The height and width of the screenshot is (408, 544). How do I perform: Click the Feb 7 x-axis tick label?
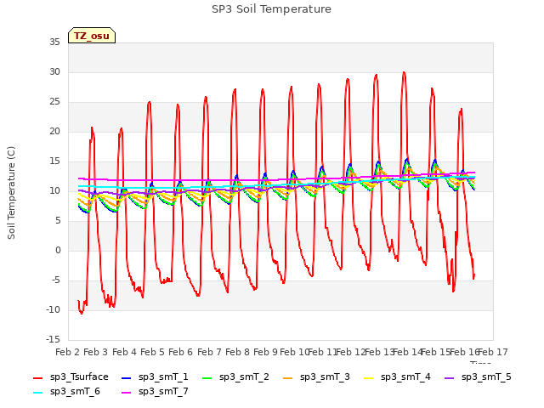(209, 352)
